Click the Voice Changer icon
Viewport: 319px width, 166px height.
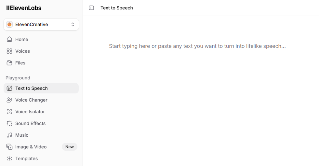pyautogui.click(x=9, y=100)
